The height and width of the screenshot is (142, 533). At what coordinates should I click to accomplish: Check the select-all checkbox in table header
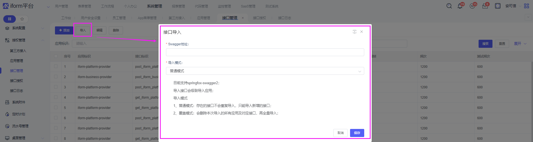(x=56, y=56)
